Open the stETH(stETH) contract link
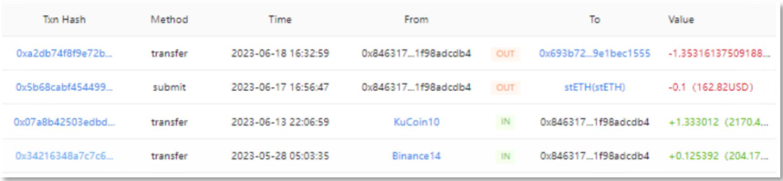783x181 pixels. [595, 87]
